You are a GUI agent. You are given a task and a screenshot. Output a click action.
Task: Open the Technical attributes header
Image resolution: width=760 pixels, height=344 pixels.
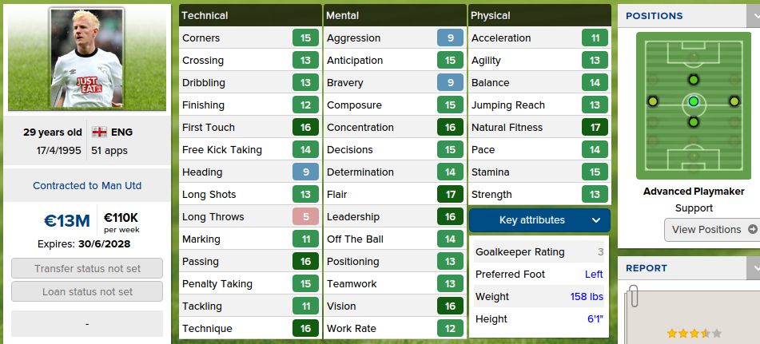pyautogui.click(x=250, y=15)
